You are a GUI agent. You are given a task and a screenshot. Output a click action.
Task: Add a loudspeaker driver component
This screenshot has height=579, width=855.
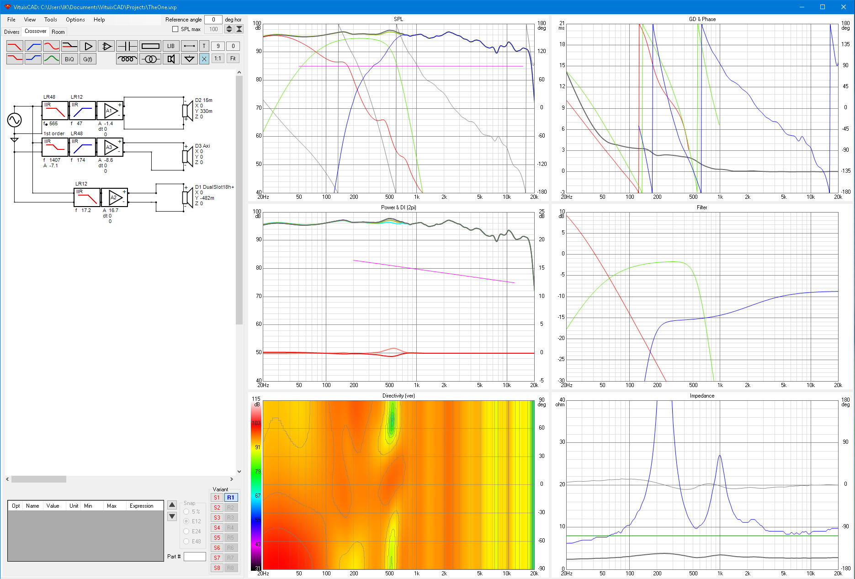click(171, 58)
